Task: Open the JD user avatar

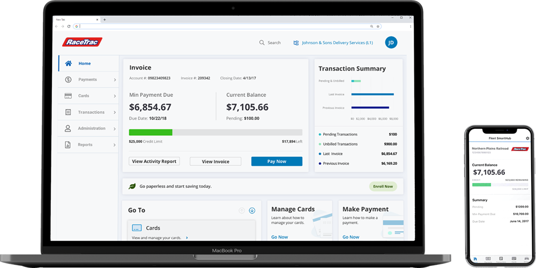Action: 391,42
